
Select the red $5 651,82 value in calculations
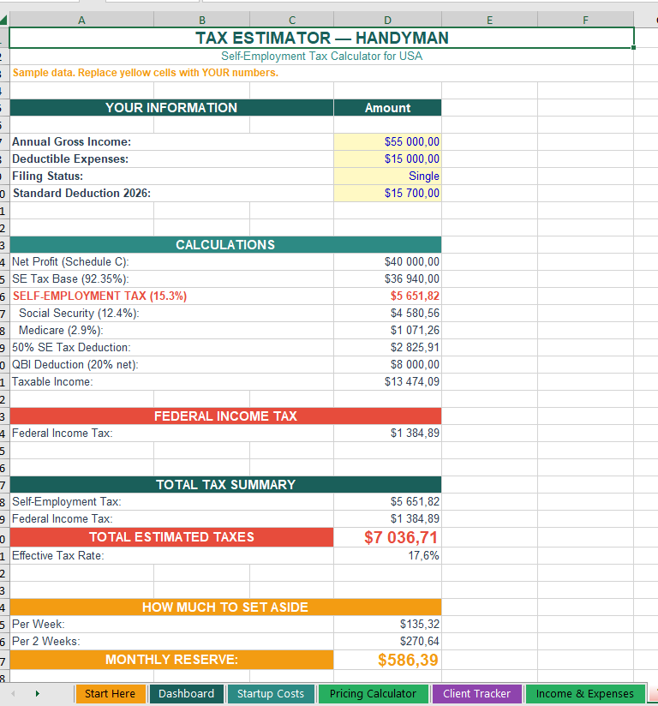388,296
